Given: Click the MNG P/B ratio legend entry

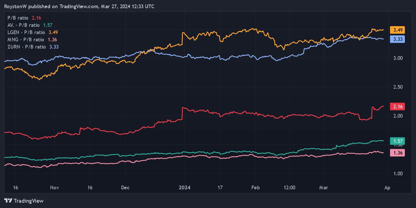Looking at the screenshot, I should (x=32, y=40).
